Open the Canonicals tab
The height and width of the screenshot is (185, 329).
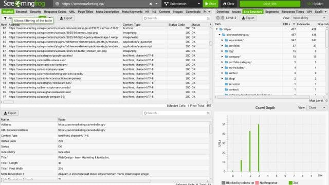pyautogui.click(x=193, y=12)
